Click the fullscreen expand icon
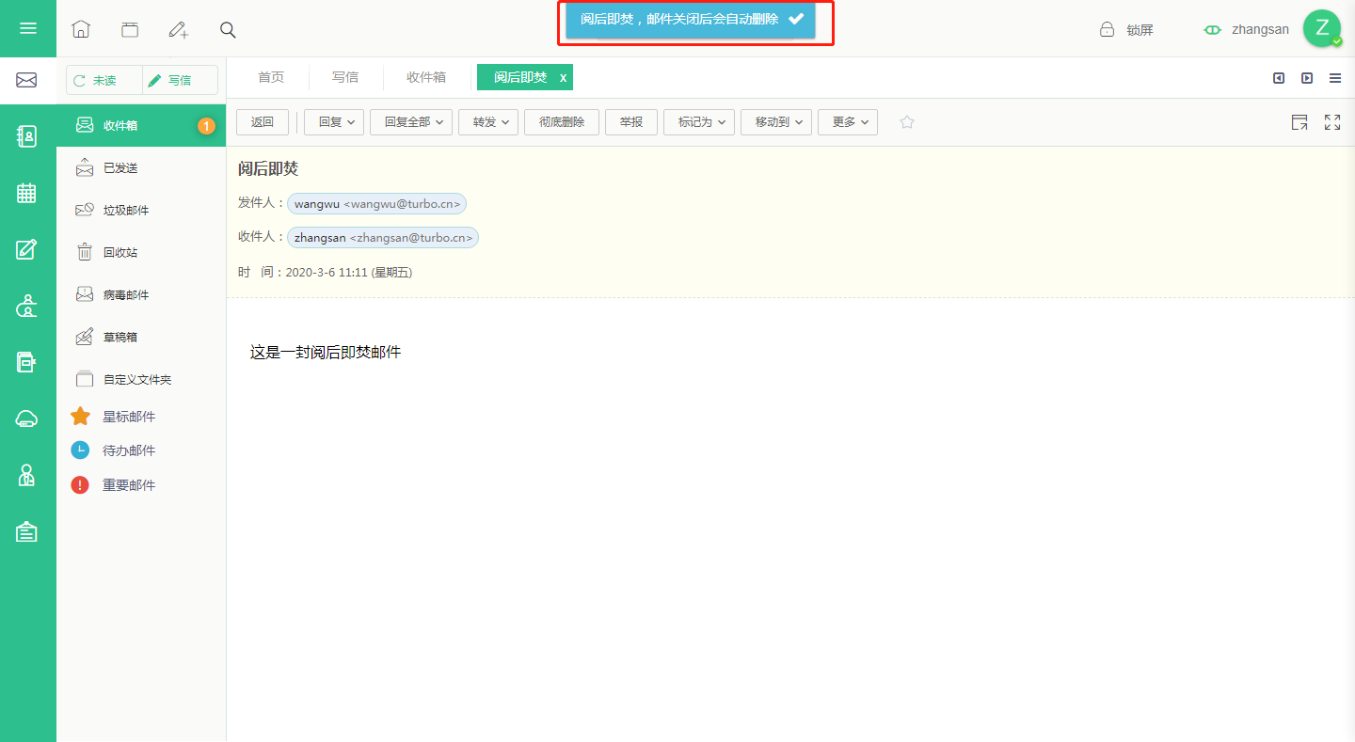This screenshot has height=742, width=1355. point(1332,122)
